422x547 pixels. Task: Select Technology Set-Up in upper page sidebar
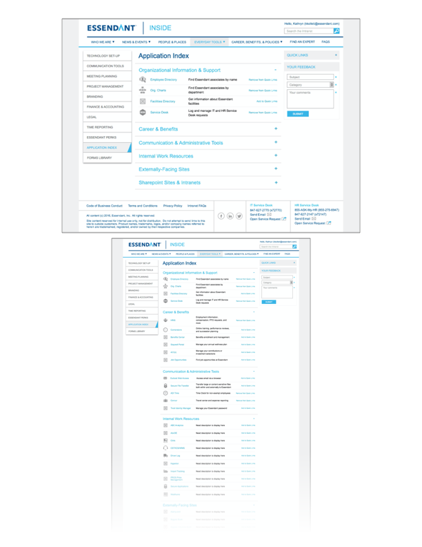tap(108, 56)
